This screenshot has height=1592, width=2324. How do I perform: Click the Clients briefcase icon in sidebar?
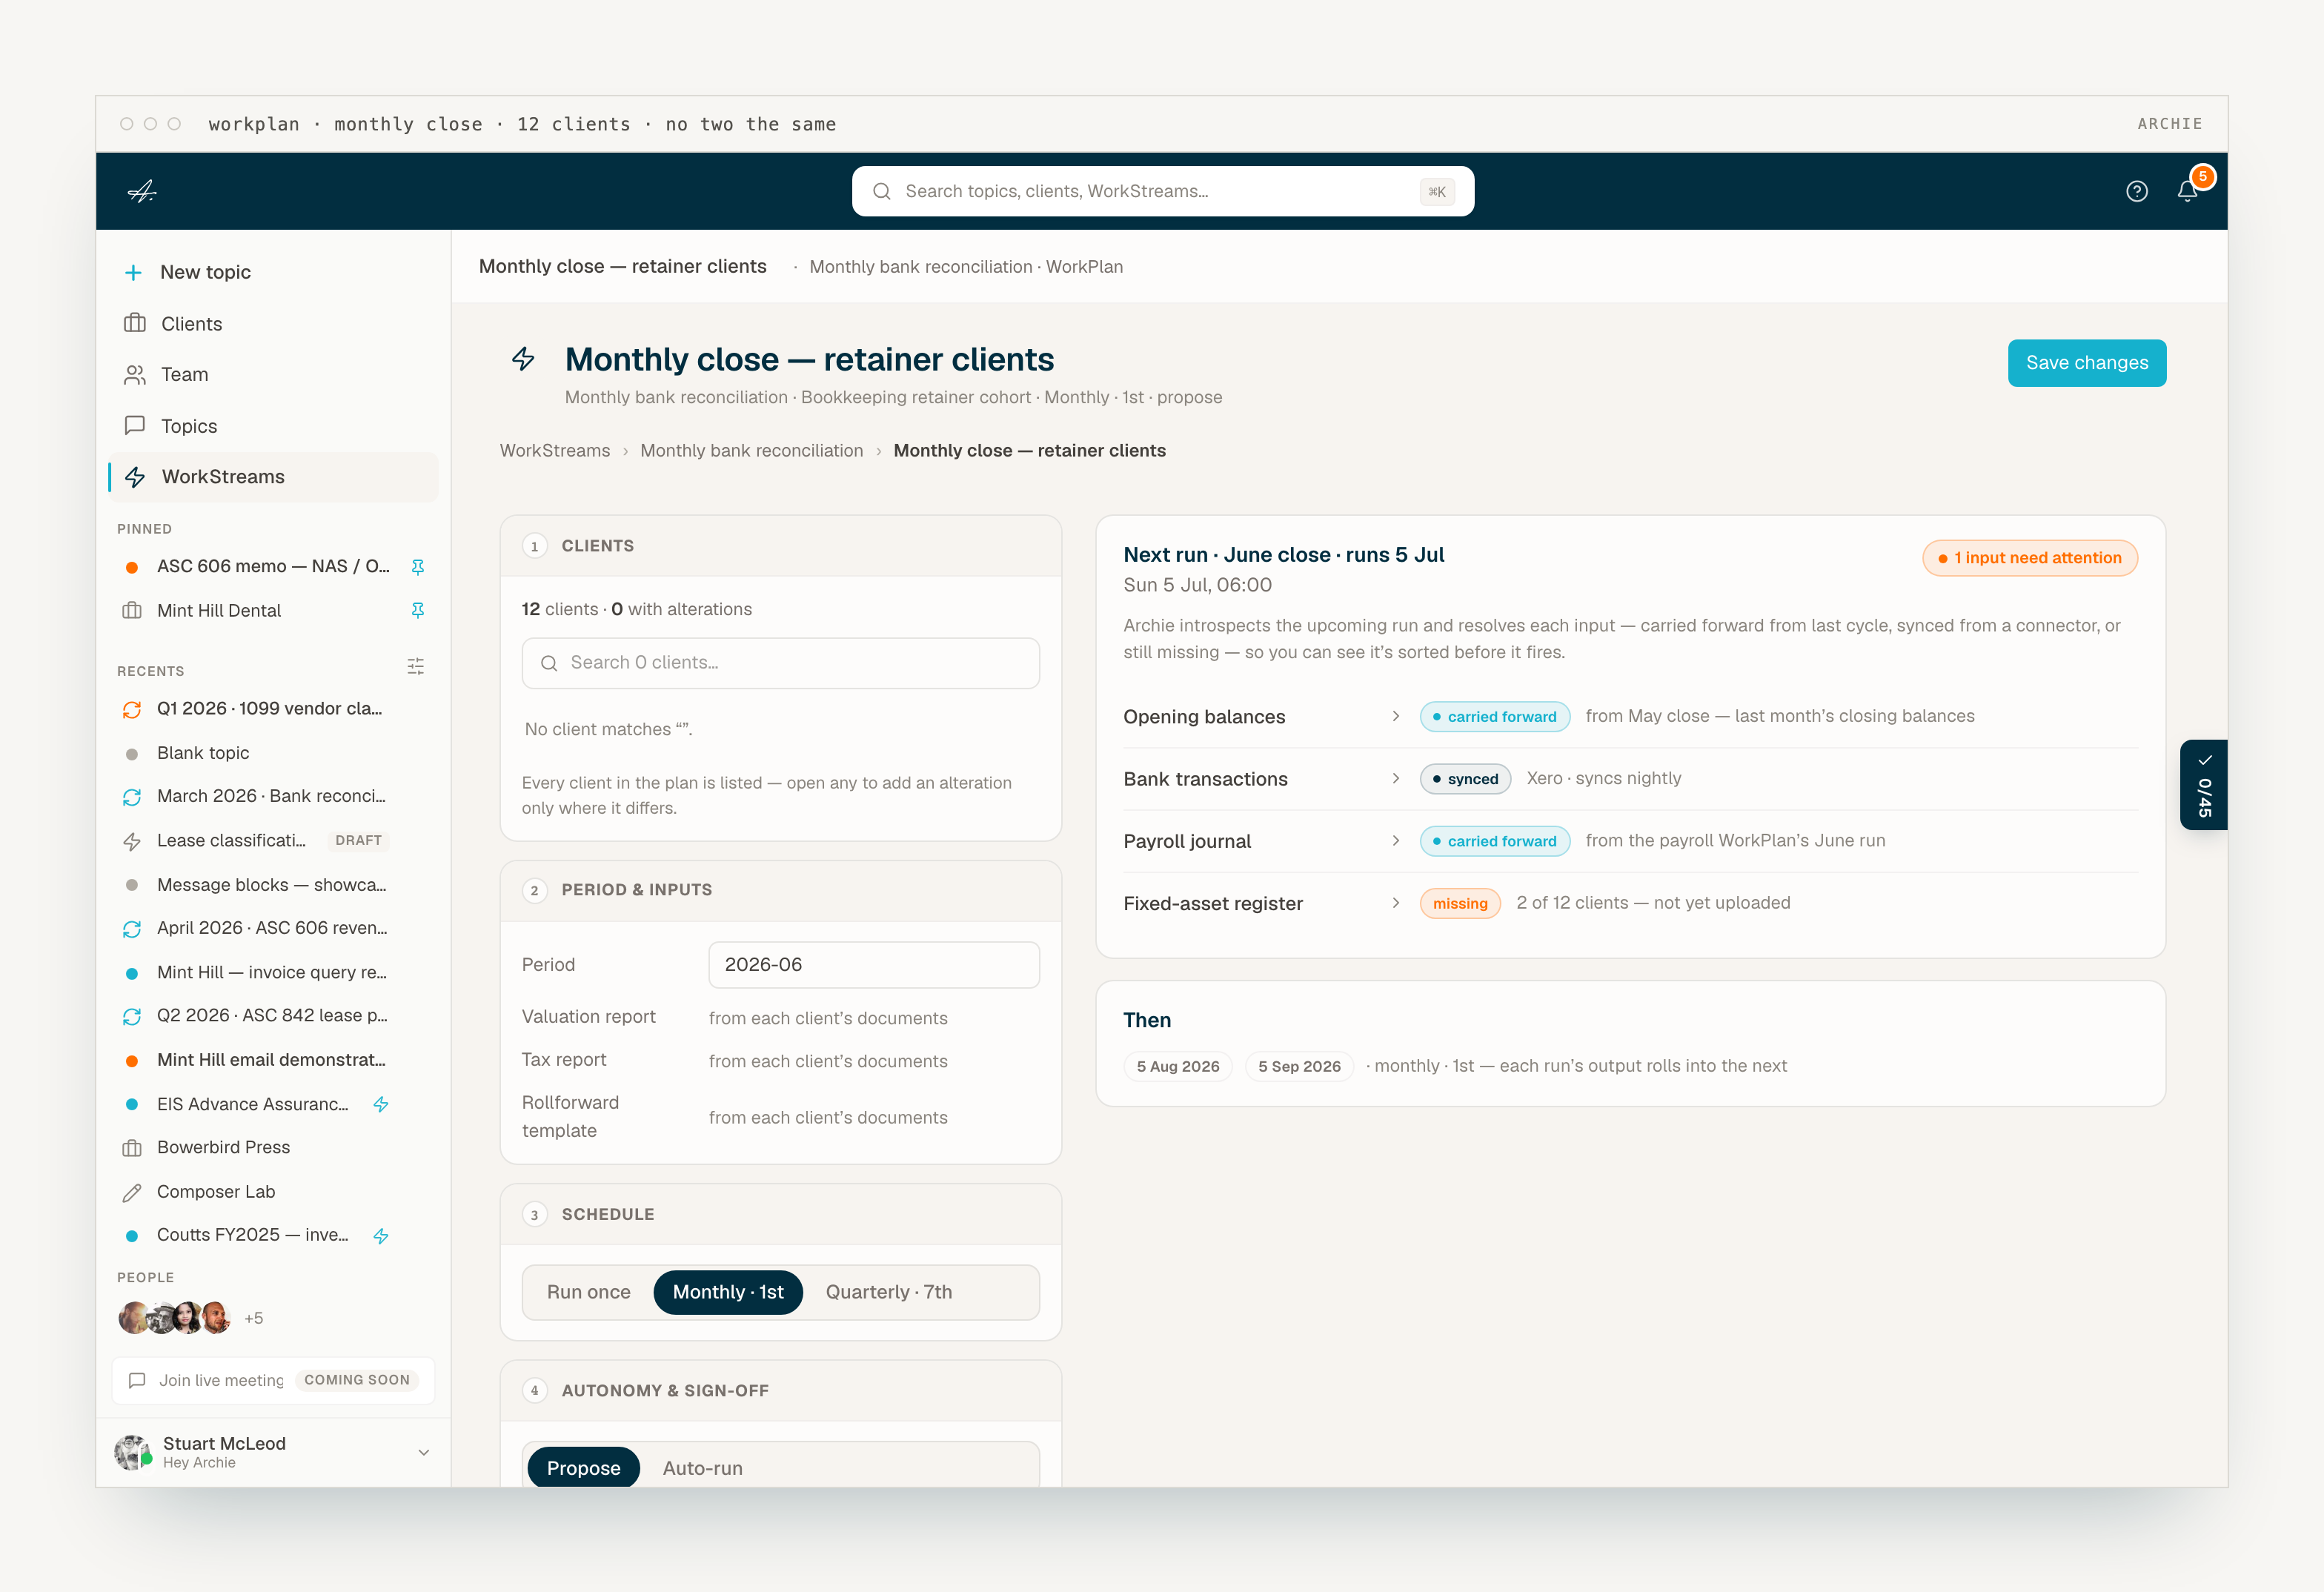click(134, 323)
